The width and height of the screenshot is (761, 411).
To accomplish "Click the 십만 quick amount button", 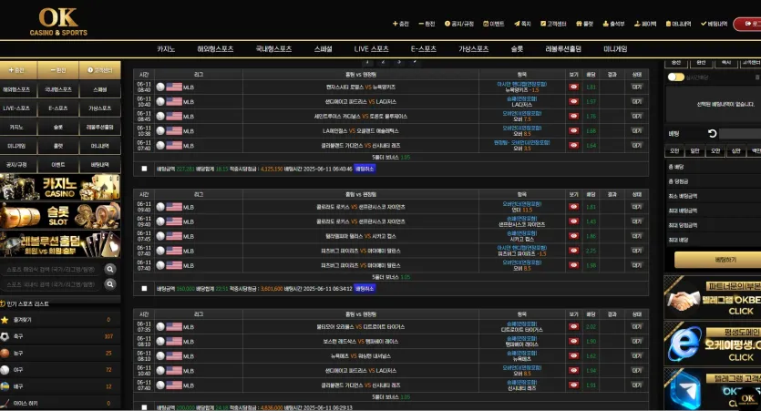I will pyautogui.click(x=735, y=151).
